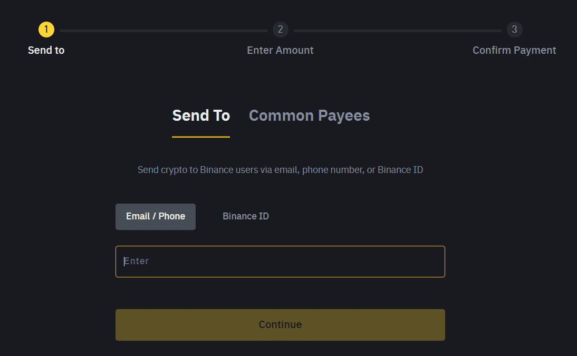This screenshot has width=577, height=356.
Task: Click the step 3 circle indicator
Action: pos(514,30)
